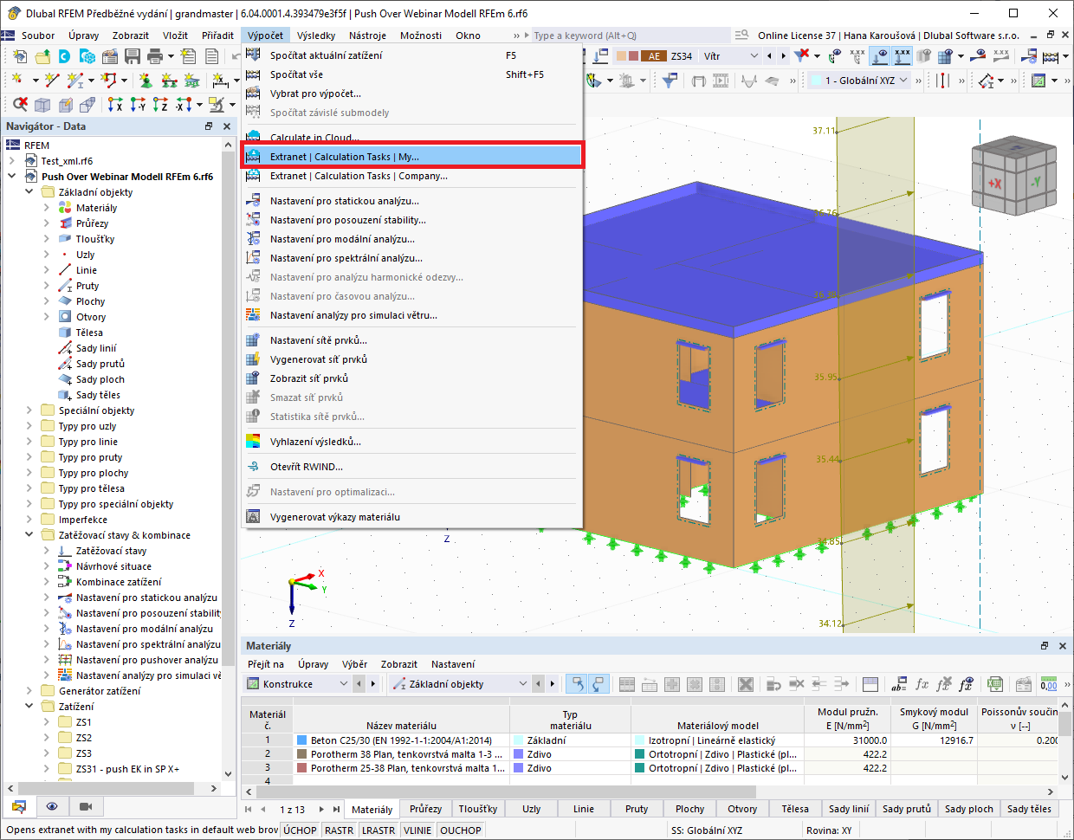Toggle VLINIE guidelines in status bar
Viewport: 1074px width, 840px height.
[x=417, y=830]
